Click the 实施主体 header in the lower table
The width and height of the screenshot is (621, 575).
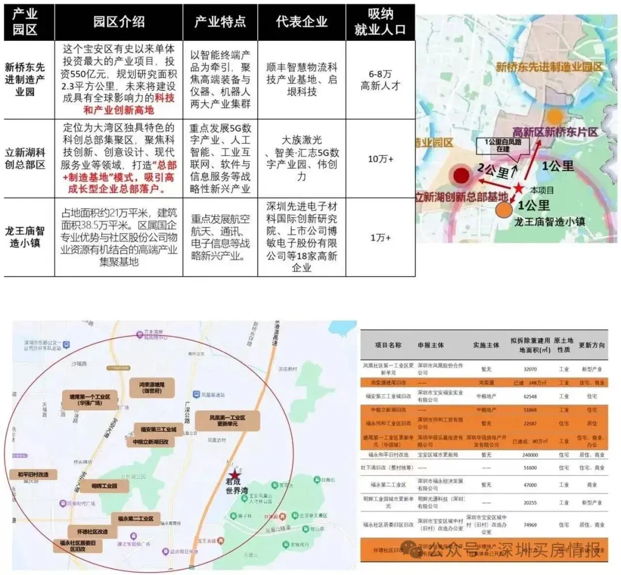tap(486, 345)
